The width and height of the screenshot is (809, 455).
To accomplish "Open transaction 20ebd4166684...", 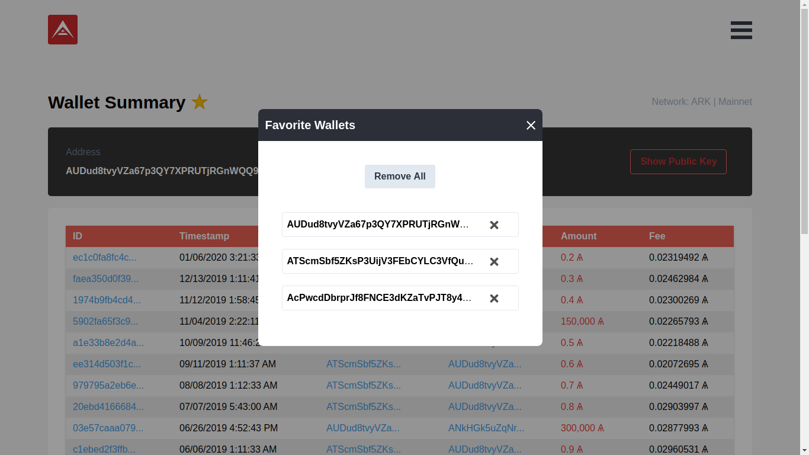I will (x=108, y=407).
